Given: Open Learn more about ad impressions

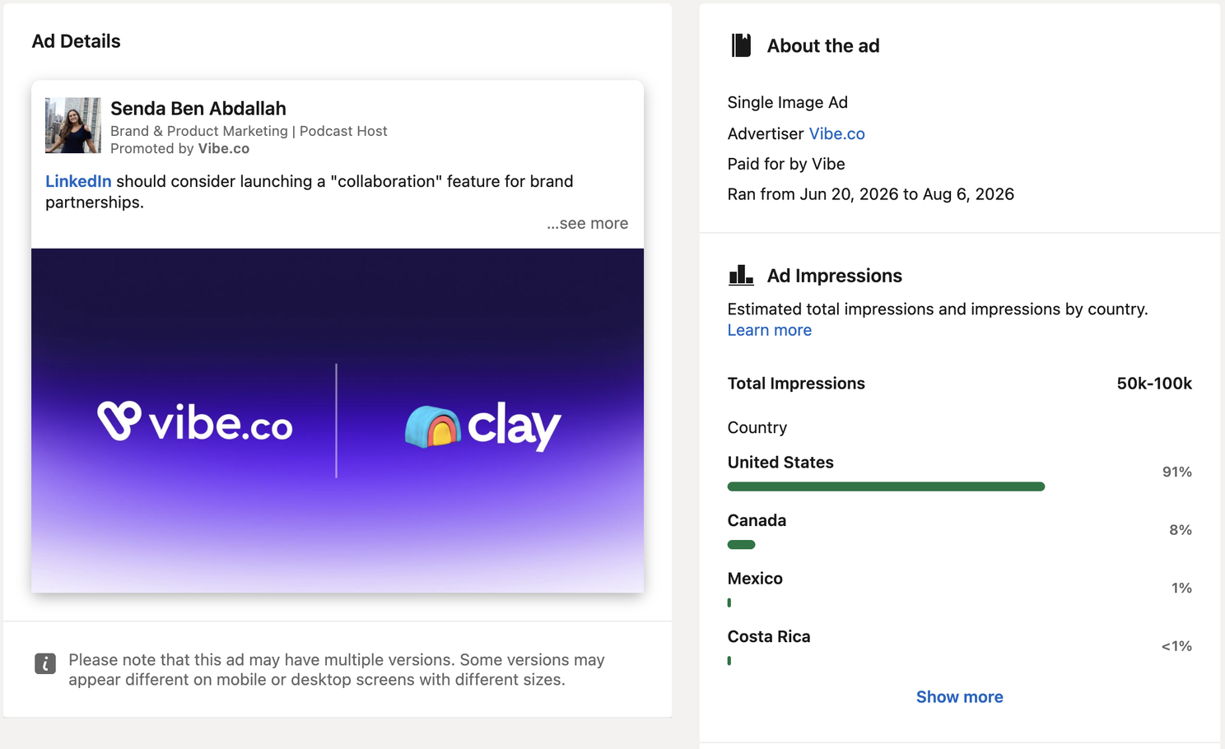Looking at the screenshot, I should point(769,330).
